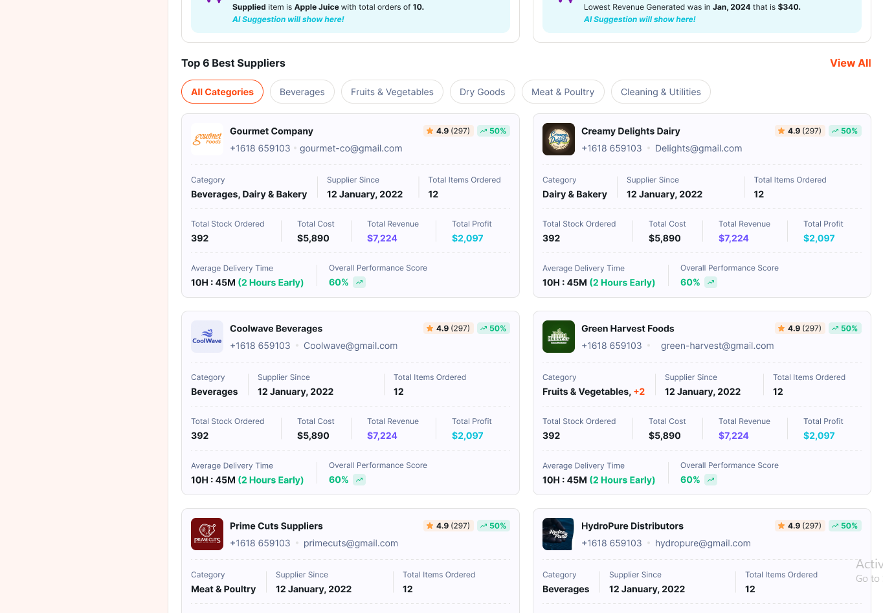Screen dimensions: 883x613
Task: Open View All suppliers link
Action: [850, 63]
